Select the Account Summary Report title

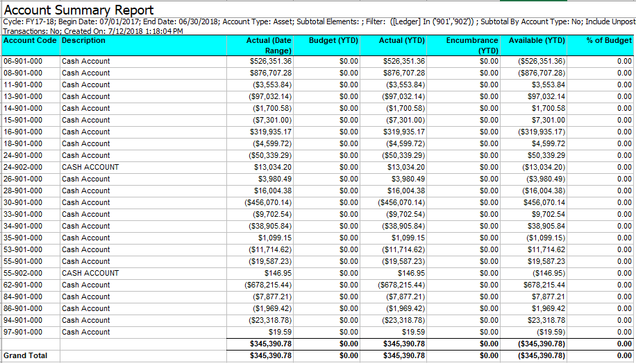click(78, 10)
